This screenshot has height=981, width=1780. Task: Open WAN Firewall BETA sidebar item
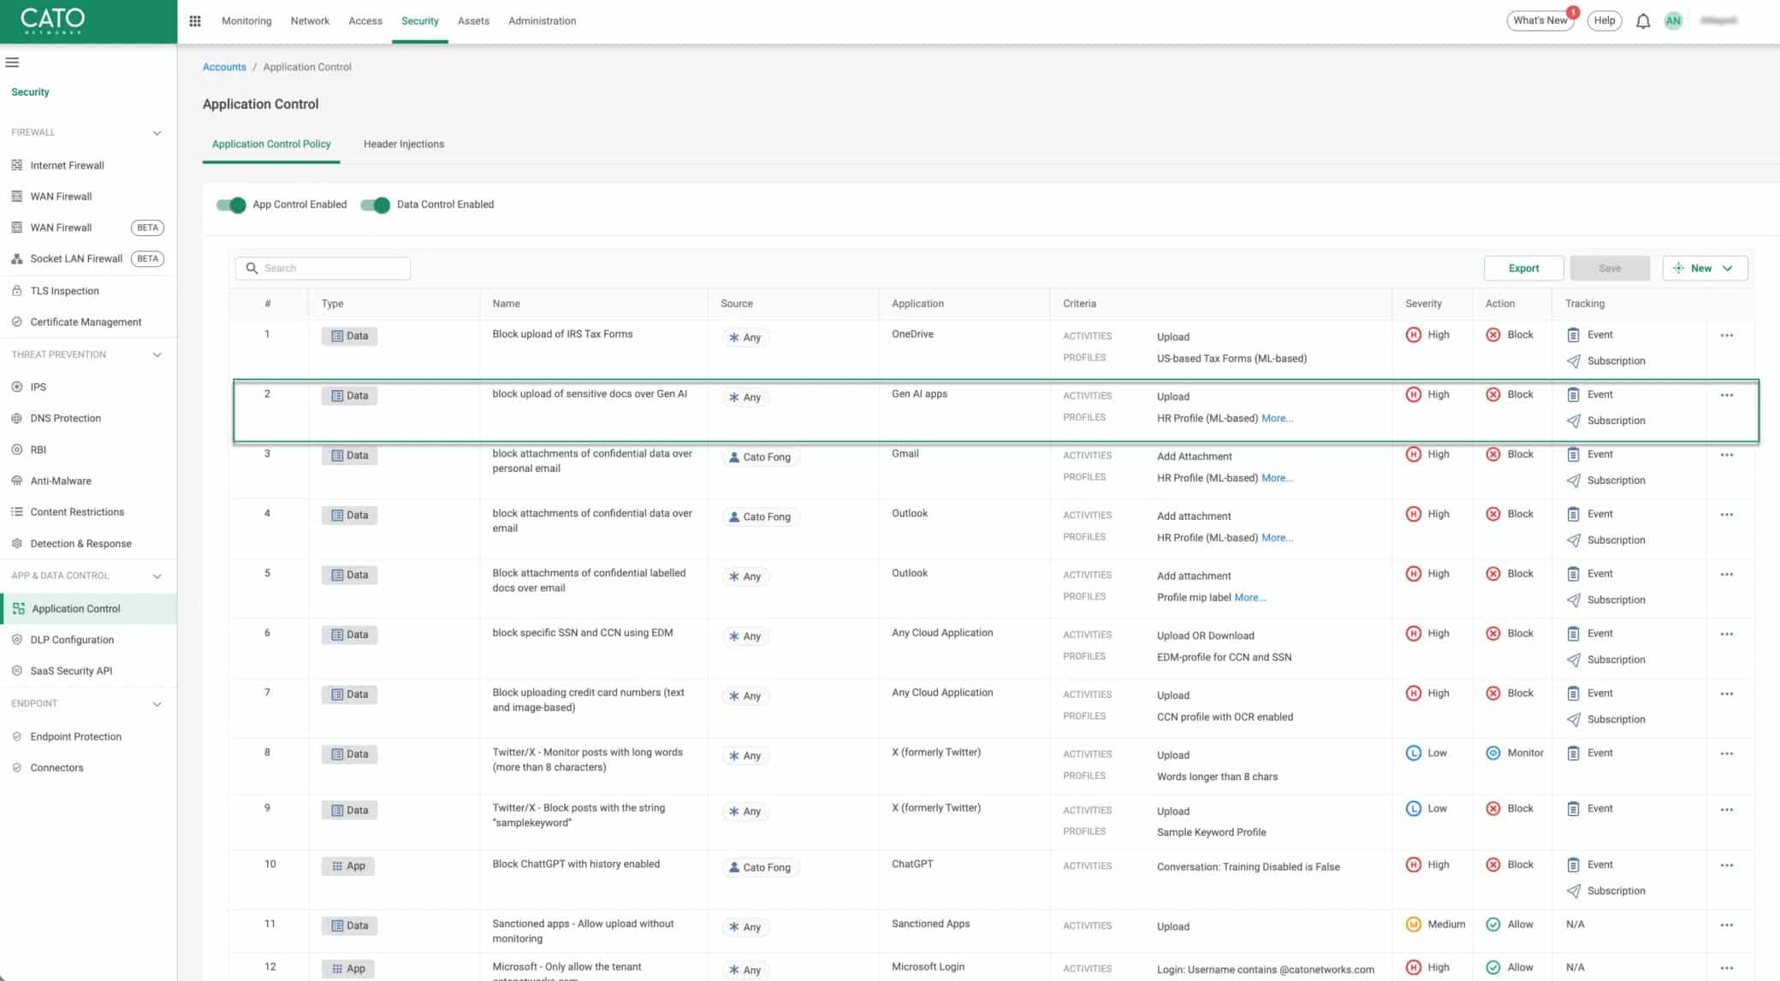point(87,228)
